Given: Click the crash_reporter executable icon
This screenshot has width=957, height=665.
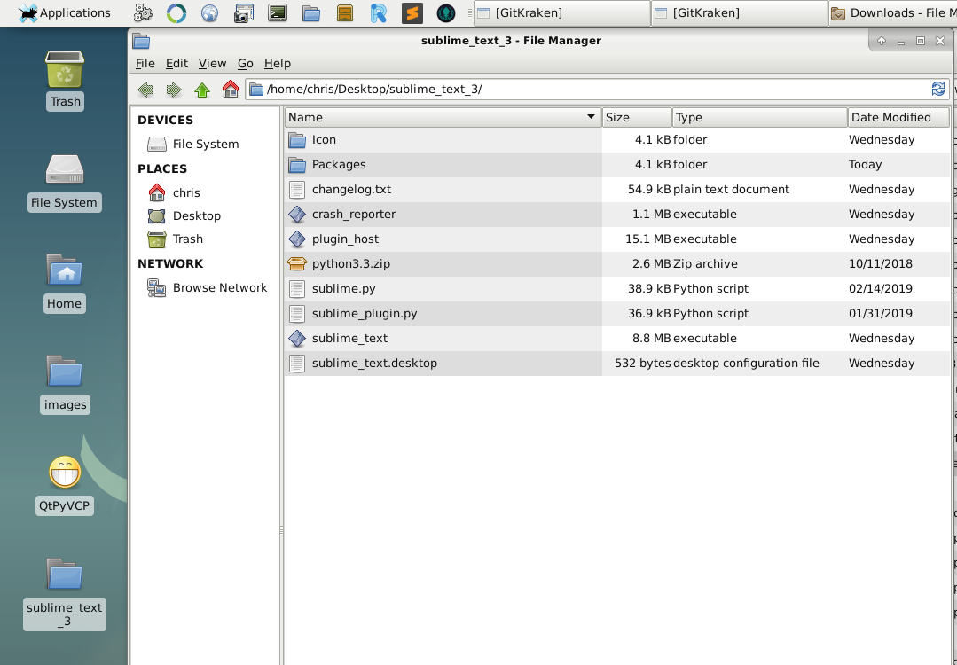Looking at the screenshot, I should pyautogui.click(x=297, y=215).
